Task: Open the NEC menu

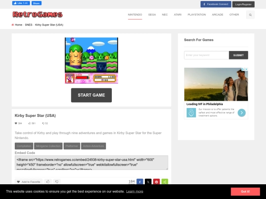Action: pyautogui.click(x=165, y=15)
